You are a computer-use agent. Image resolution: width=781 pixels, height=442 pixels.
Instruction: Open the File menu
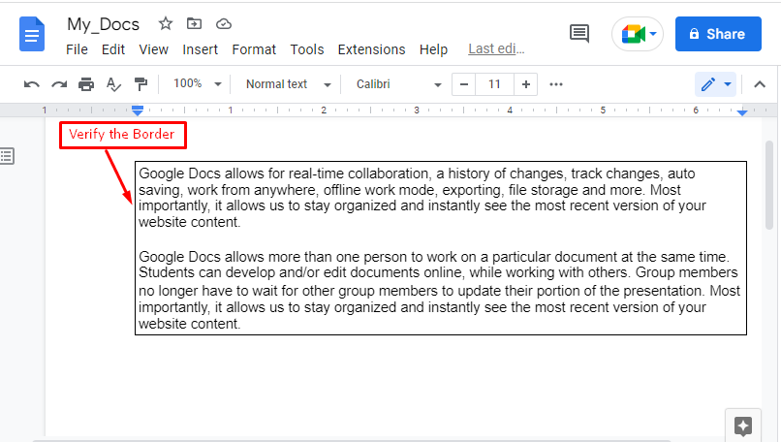[77, 49]
